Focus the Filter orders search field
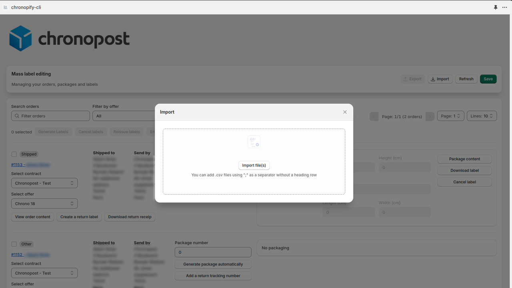Screen dimensions: 512x288 [50, 116]
